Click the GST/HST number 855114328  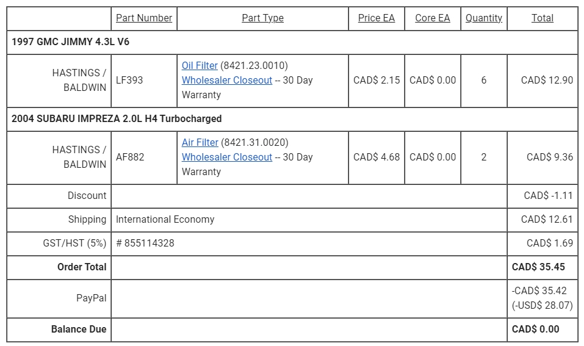(x=145, y=243)
